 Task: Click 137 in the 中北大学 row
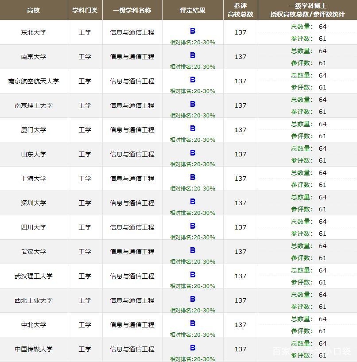tap(241, 325)
